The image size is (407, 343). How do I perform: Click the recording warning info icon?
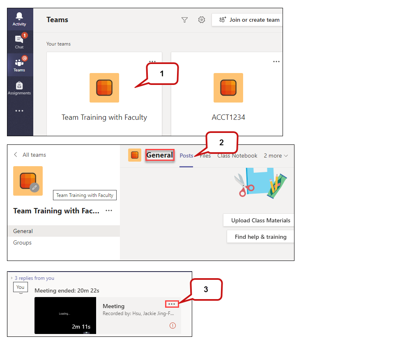172,326
